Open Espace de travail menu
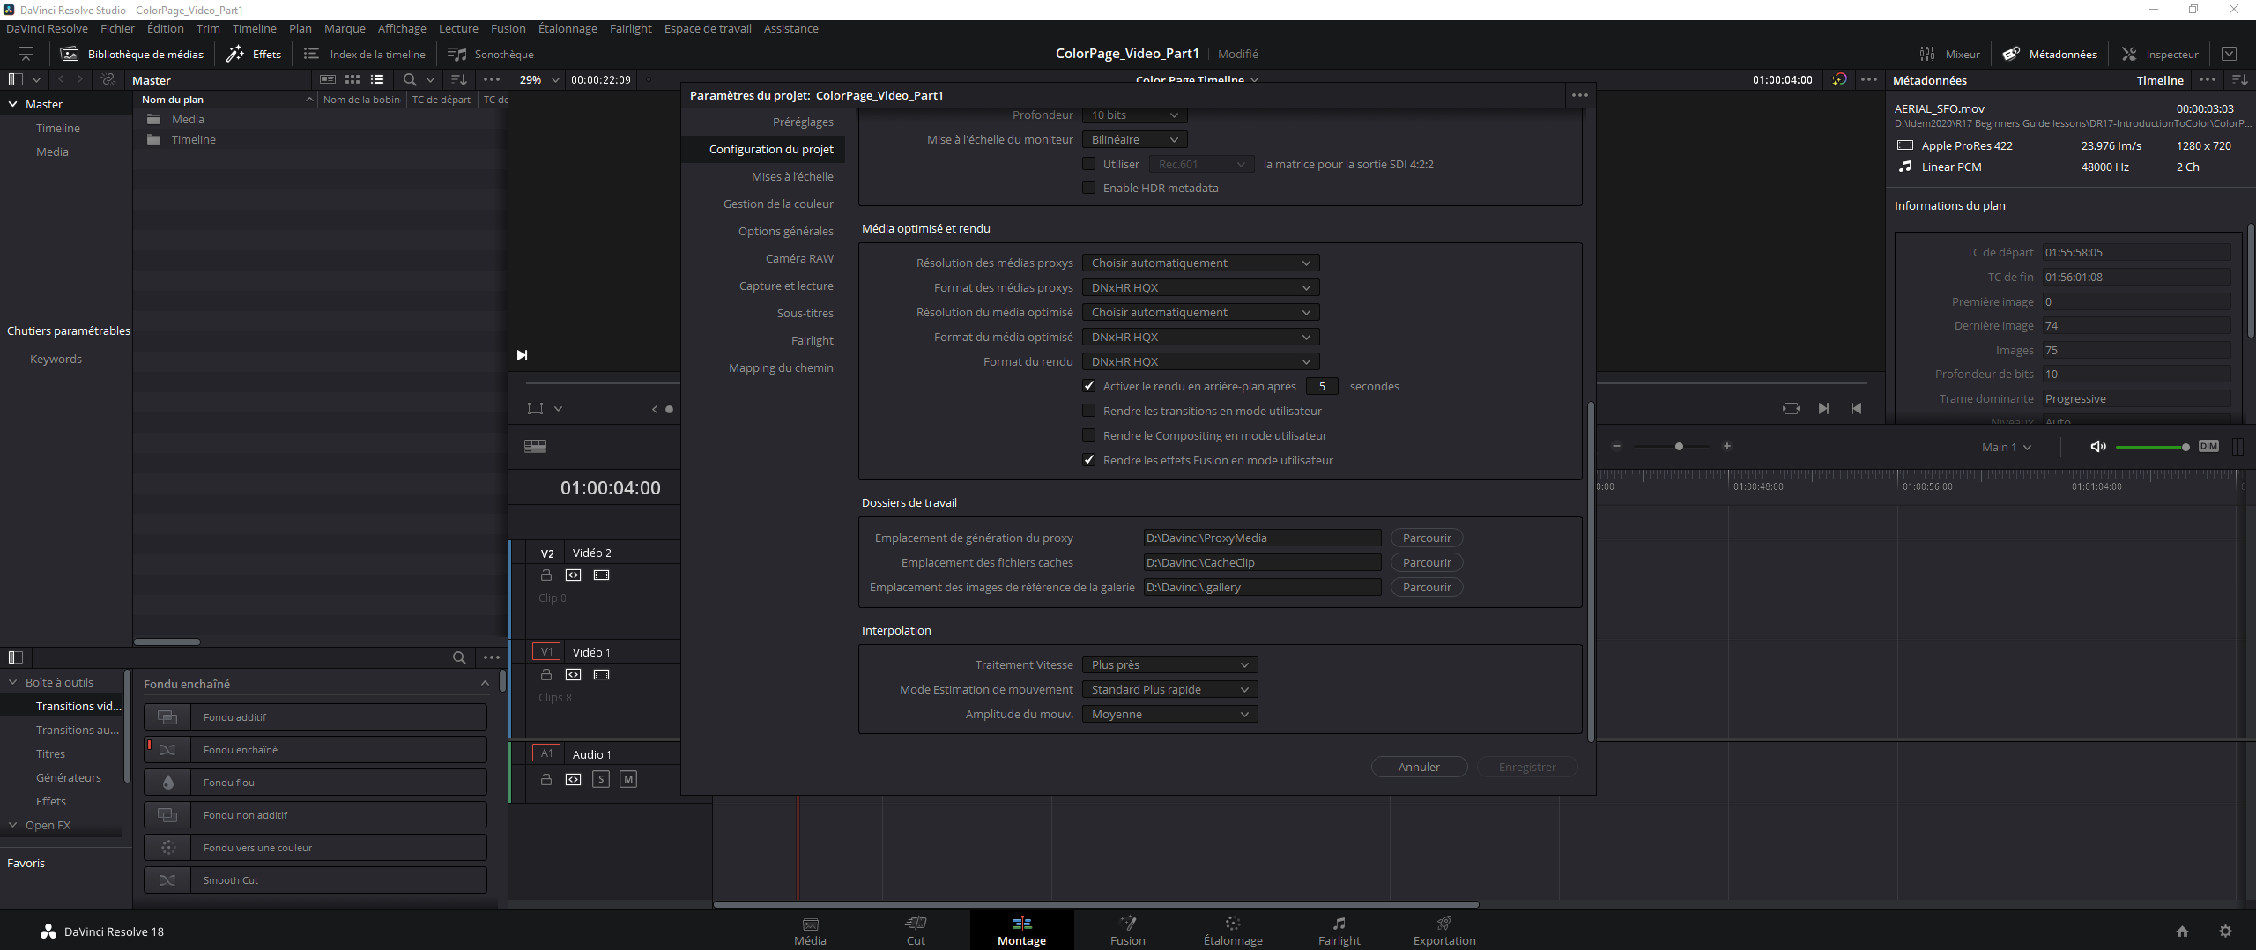Image resolution: width=2256 pixels, height=950 pixels. [x=708, y=28]
